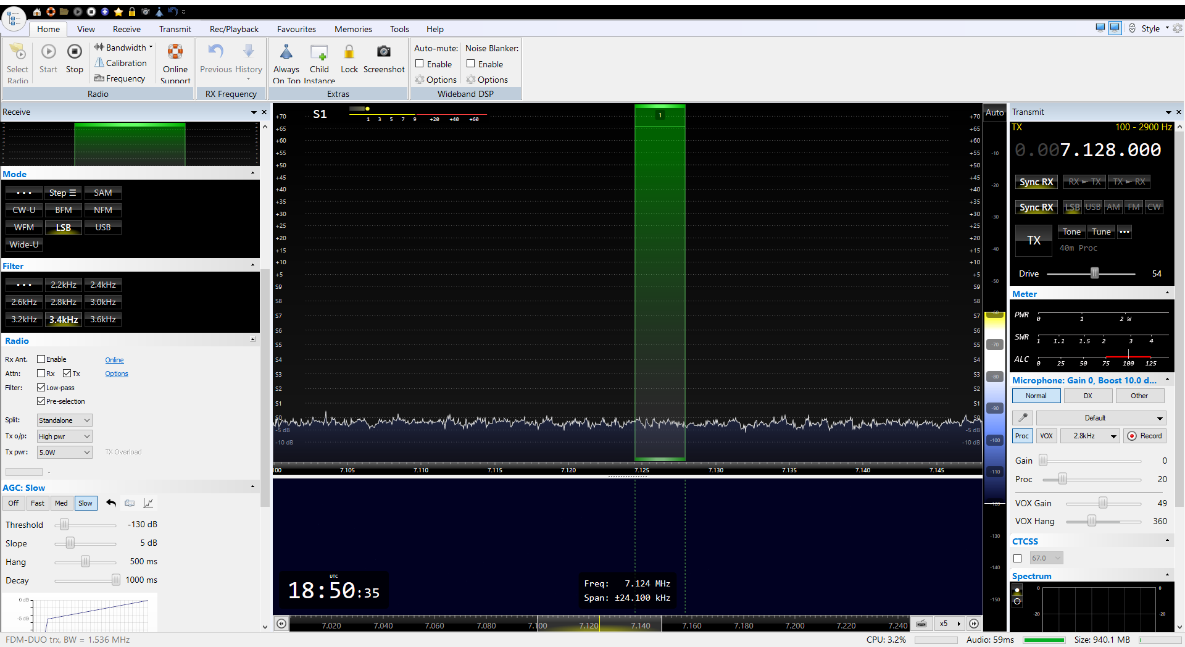Adjust the Drive slider handle
Viewport: 1185px width, 647px height.
coord(1094,273)
